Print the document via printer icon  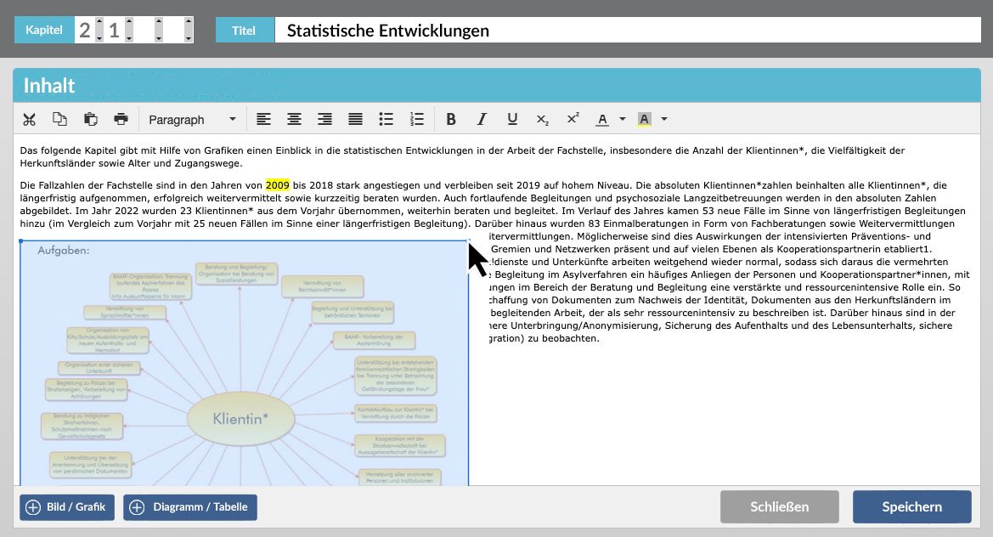(x=121, y=119)
